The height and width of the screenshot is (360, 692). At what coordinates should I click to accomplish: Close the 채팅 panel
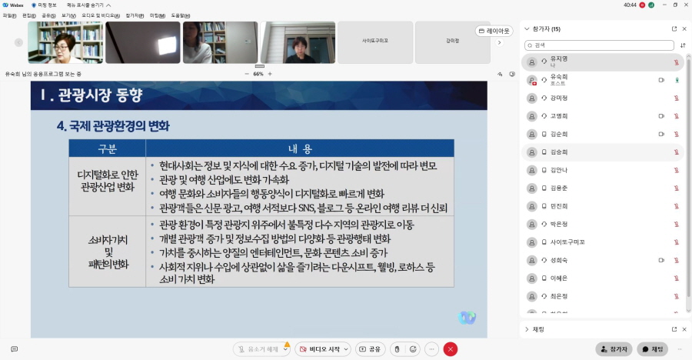684,329
